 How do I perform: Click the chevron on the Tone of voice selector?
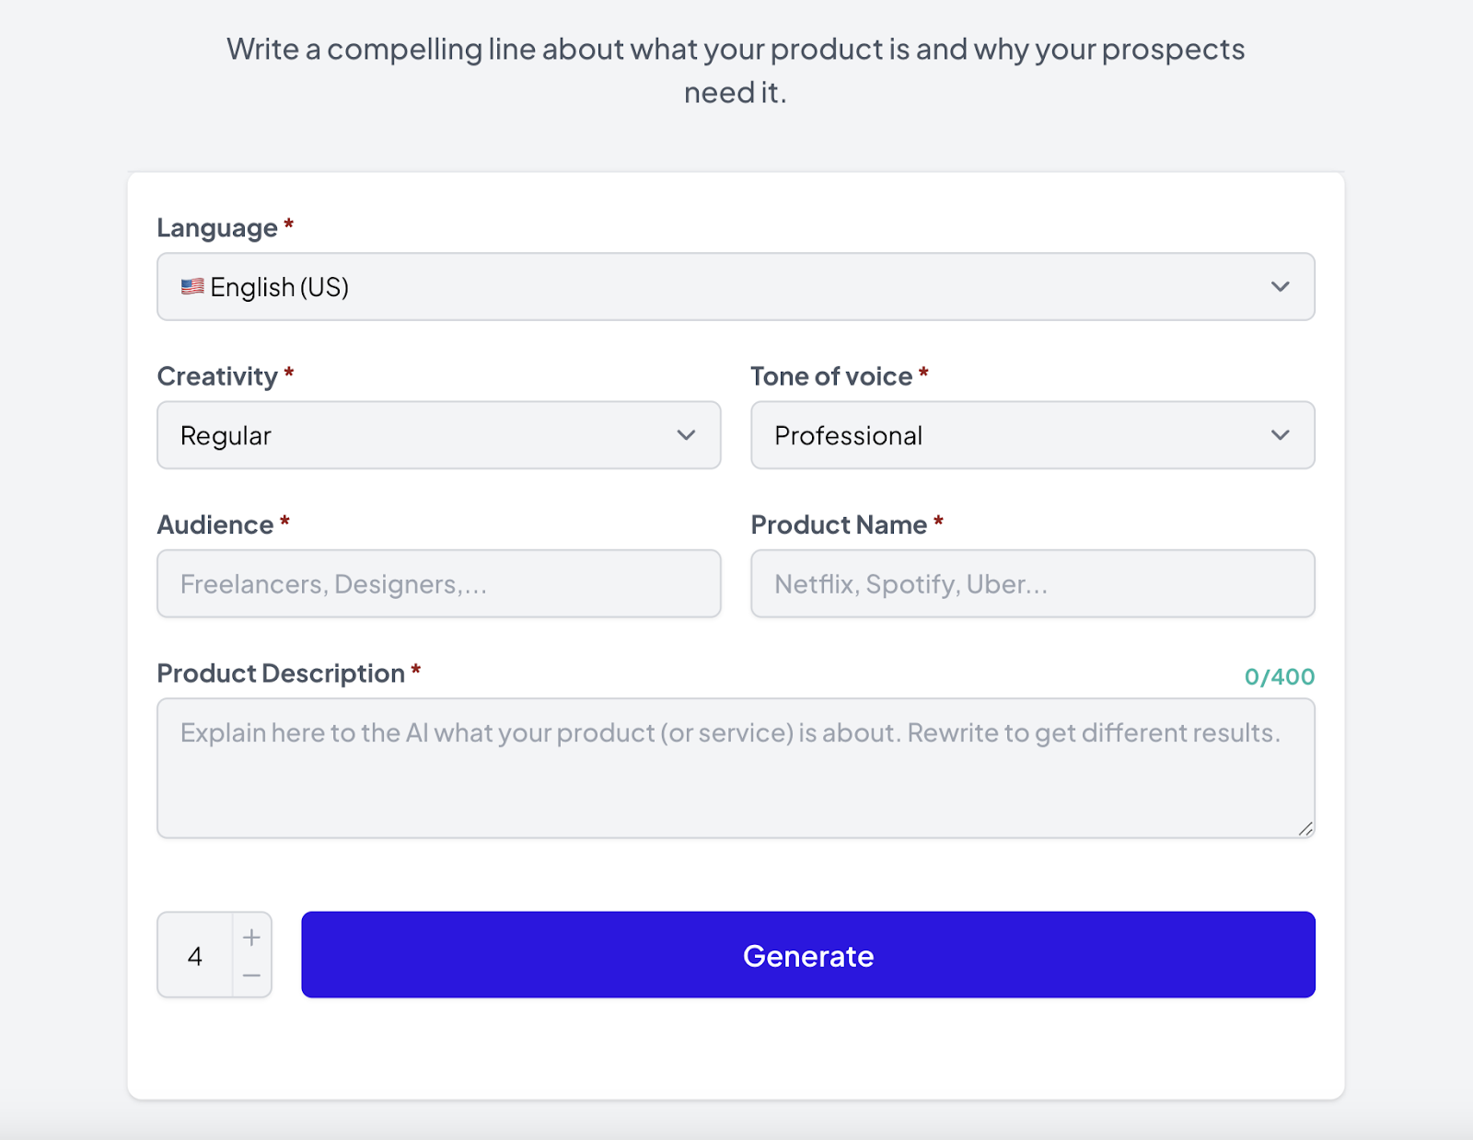click(x=1281, y=435)
